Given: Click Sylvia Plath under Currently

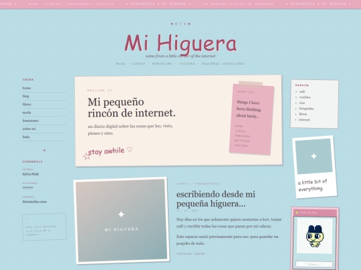Looking at the screenshot, I should 31,174.
